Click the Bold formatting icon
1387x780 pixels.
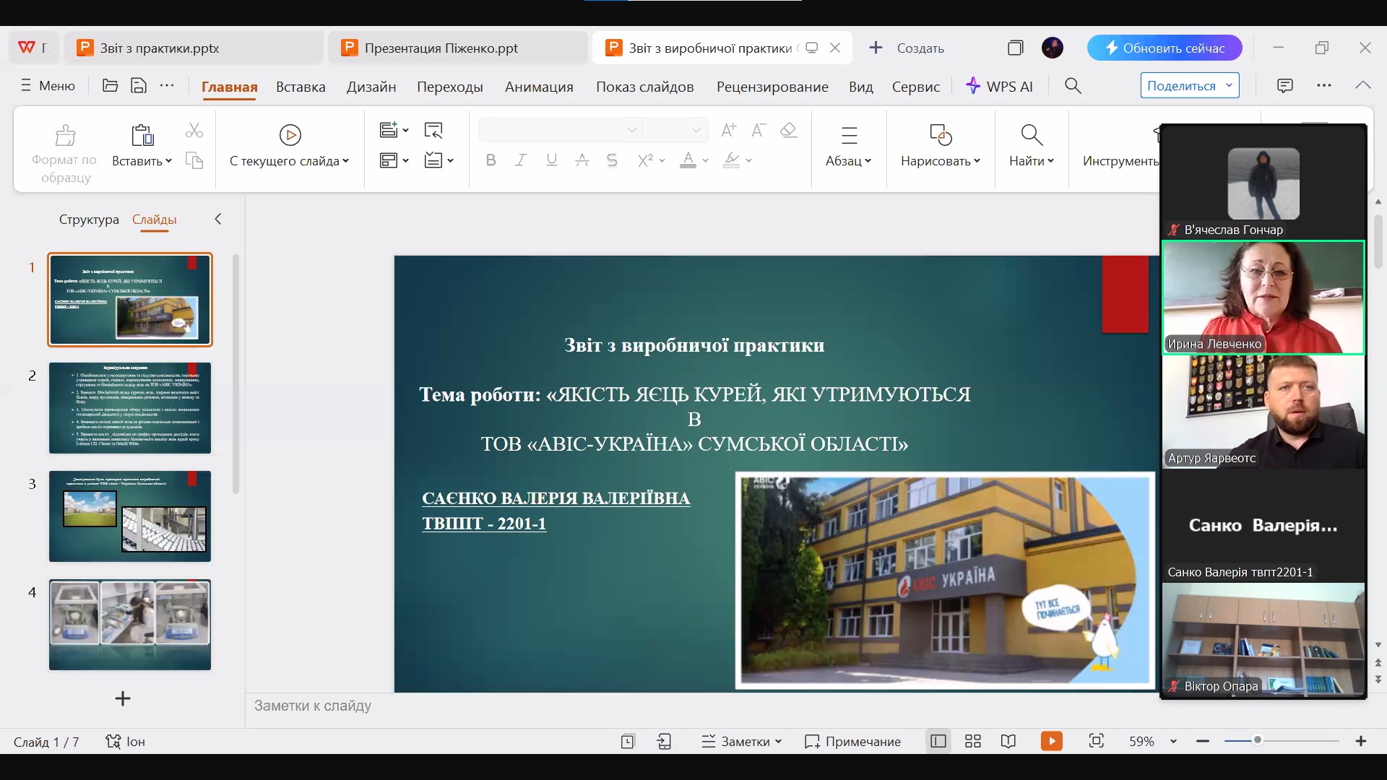click(x=491, y=160)
